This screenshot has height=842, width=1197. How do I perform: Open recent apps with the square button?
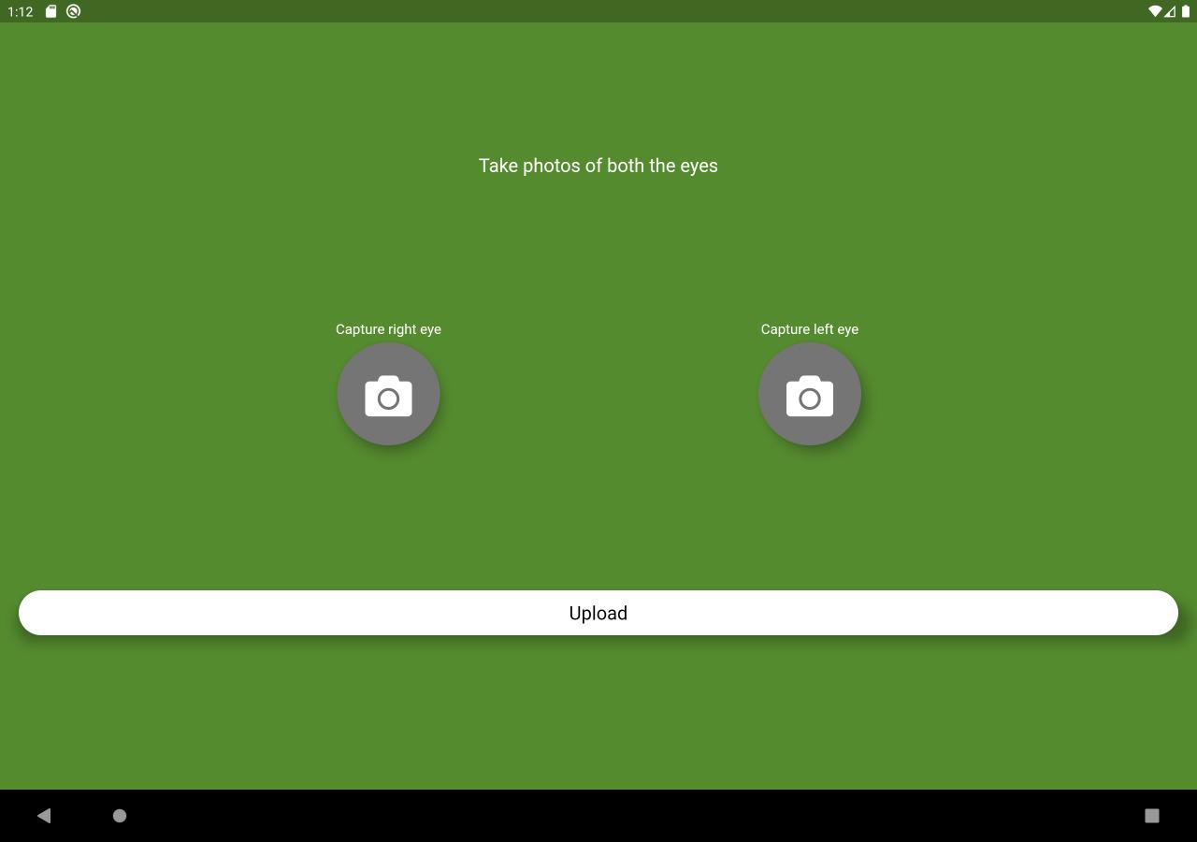point(1152,816)
